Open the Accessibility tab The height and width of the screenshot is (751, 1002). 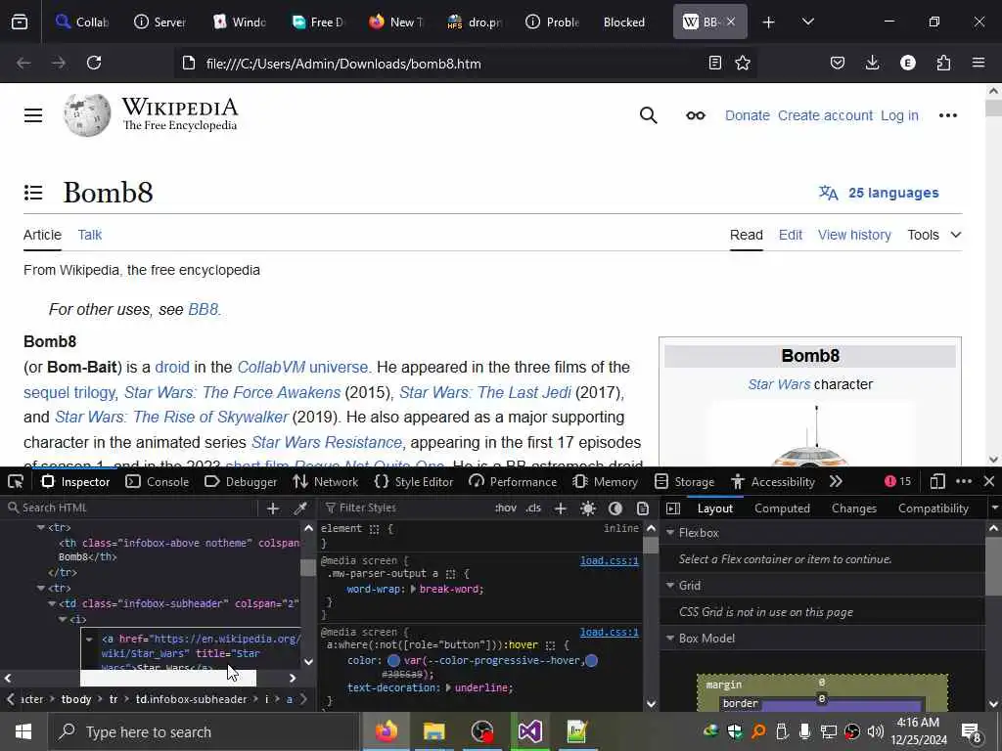[x=773, y=481]
